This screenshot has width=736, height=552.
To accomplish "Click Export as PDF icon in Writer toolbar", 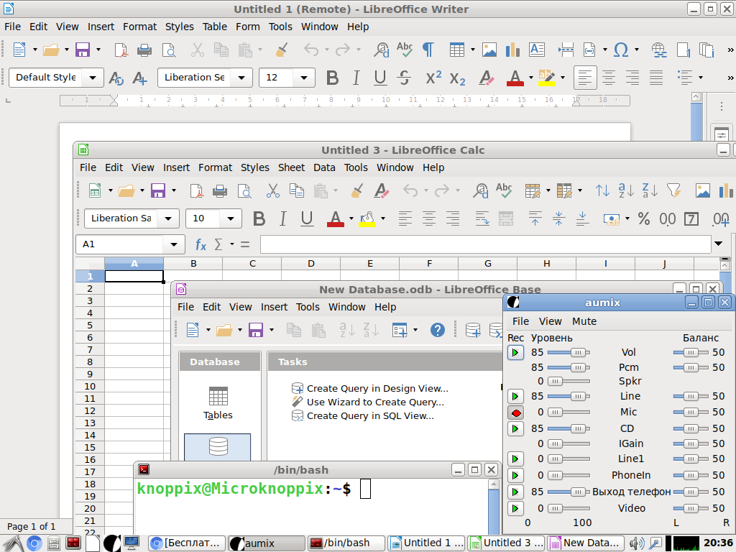I will coord(121,50).
